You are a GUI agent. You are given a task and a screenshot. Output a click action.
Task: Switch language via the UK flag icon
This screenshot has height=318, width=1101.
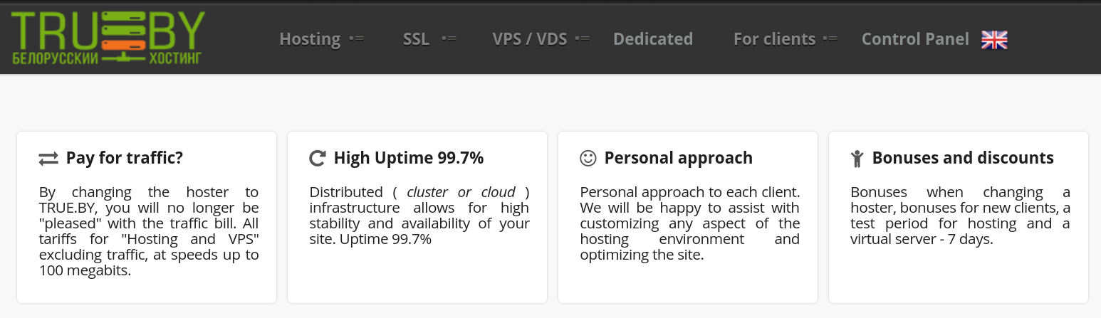tap(994, 40)
